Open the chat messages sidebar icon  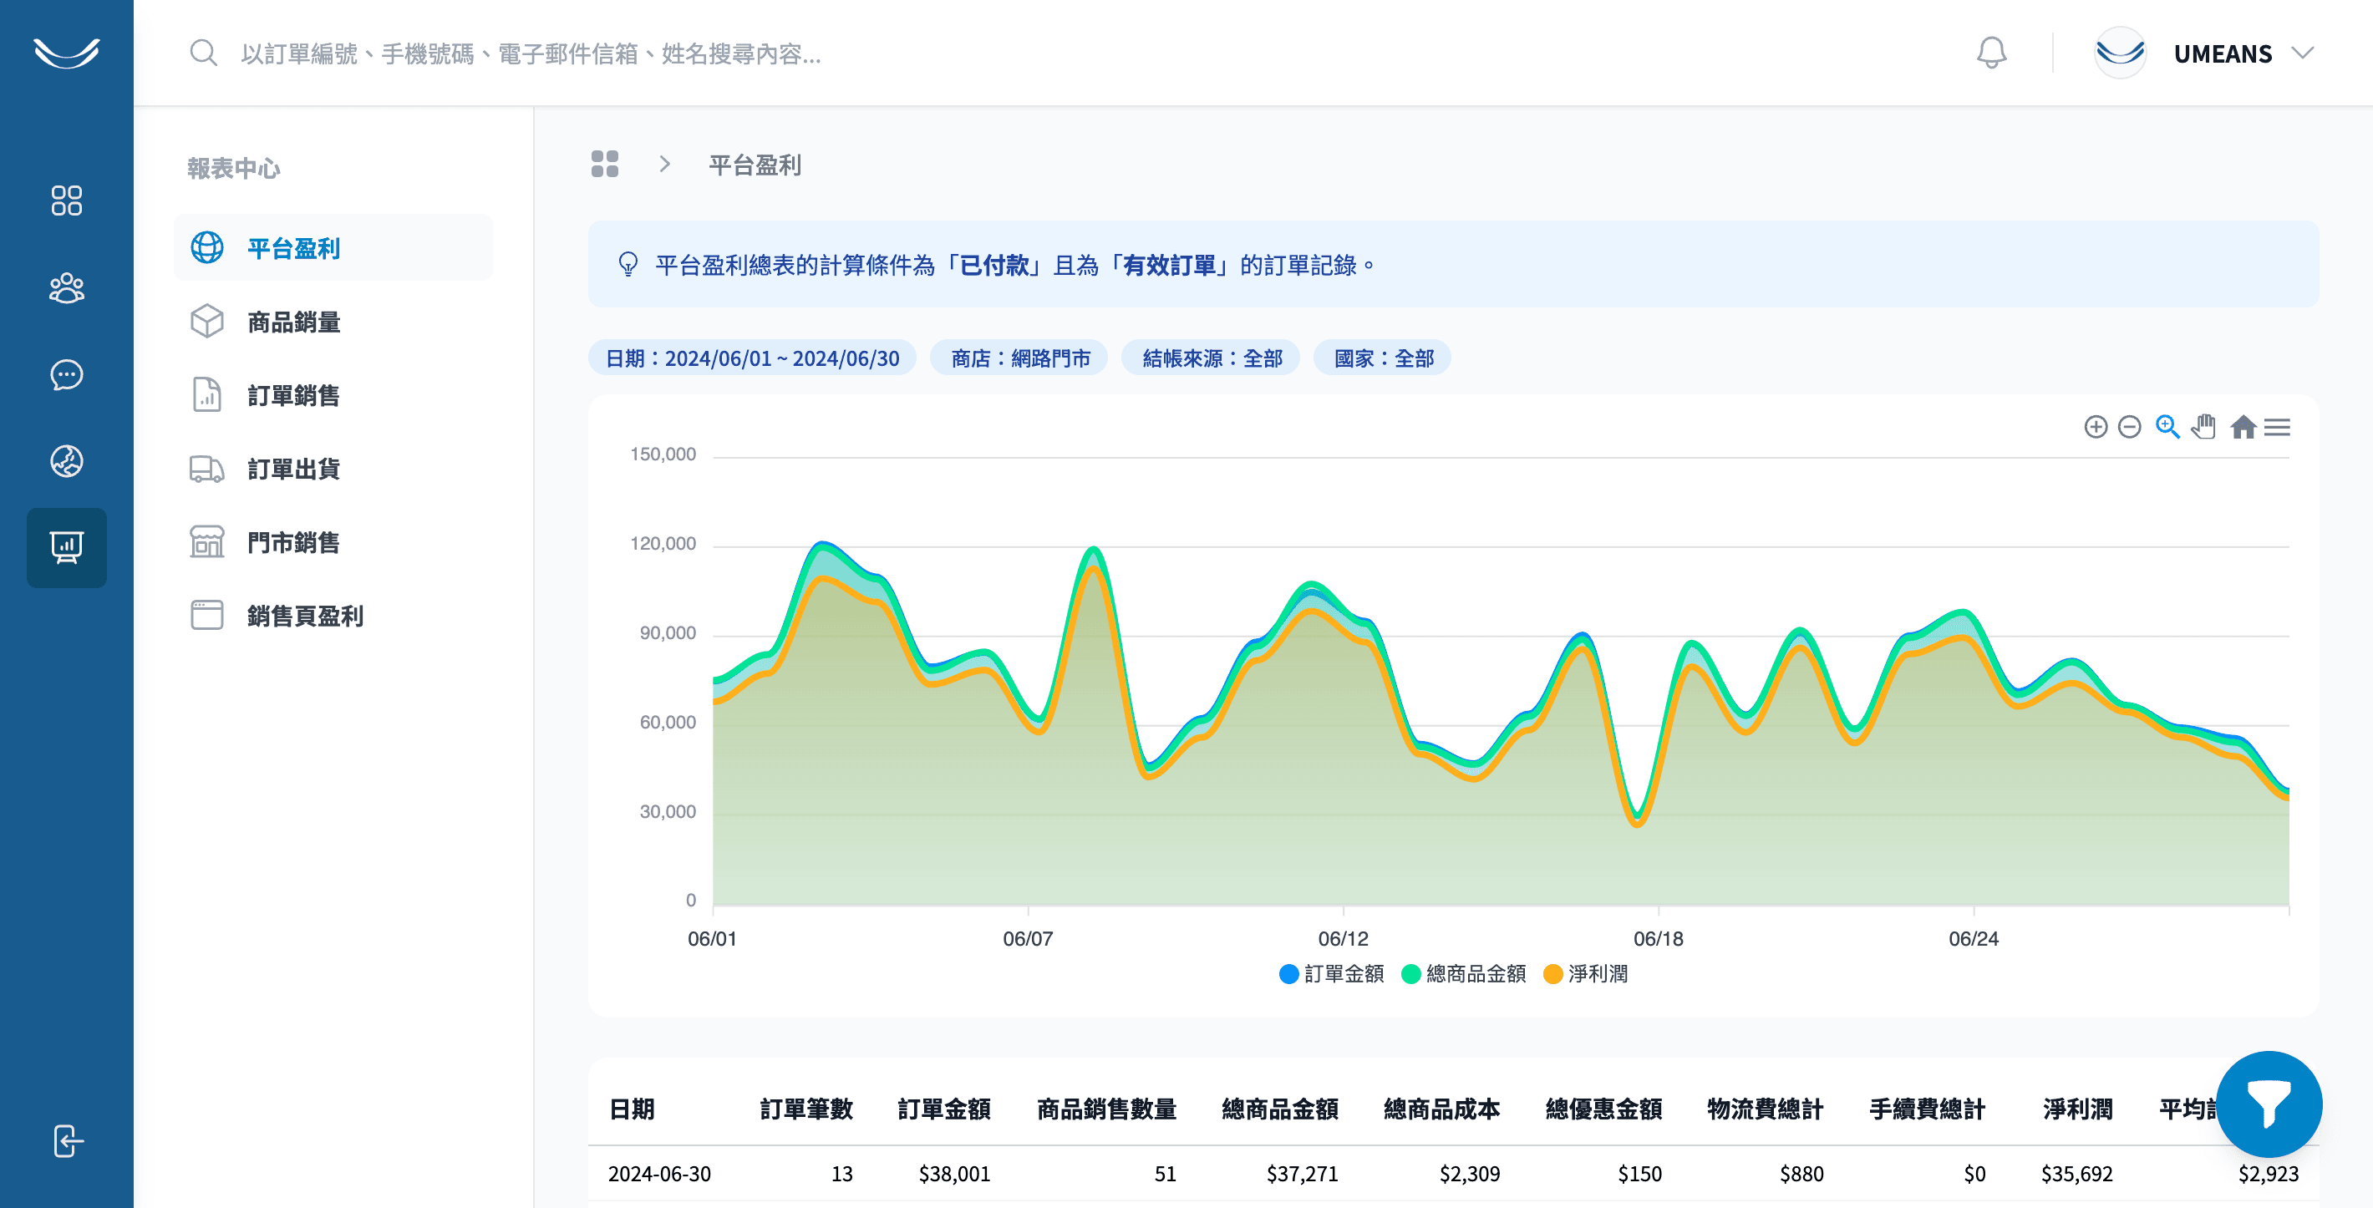(x=66, y=375)
